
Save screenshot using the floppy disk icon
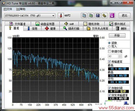point(98,15)
